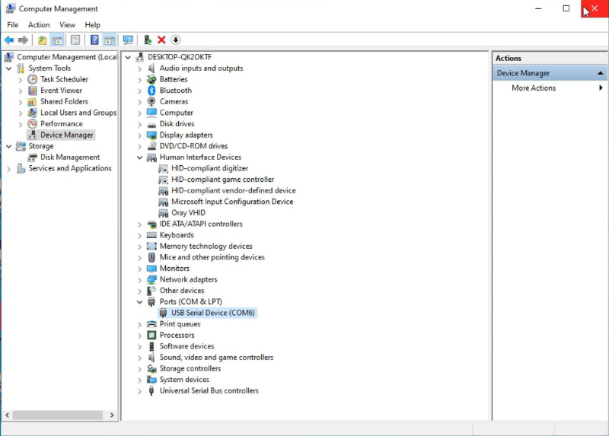The height and width of the screenshot is (436, 609).
Task: Click the scan for hardware changes monitor icon
Action: coord(128,40)
